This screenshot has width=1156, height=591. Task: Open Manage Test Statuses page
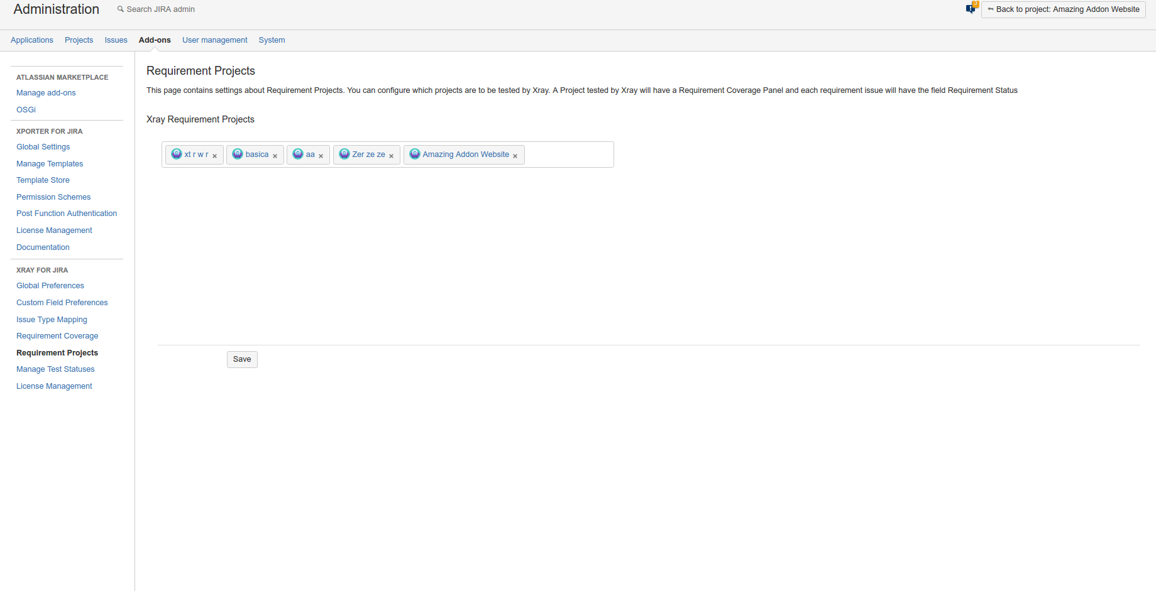55,369
